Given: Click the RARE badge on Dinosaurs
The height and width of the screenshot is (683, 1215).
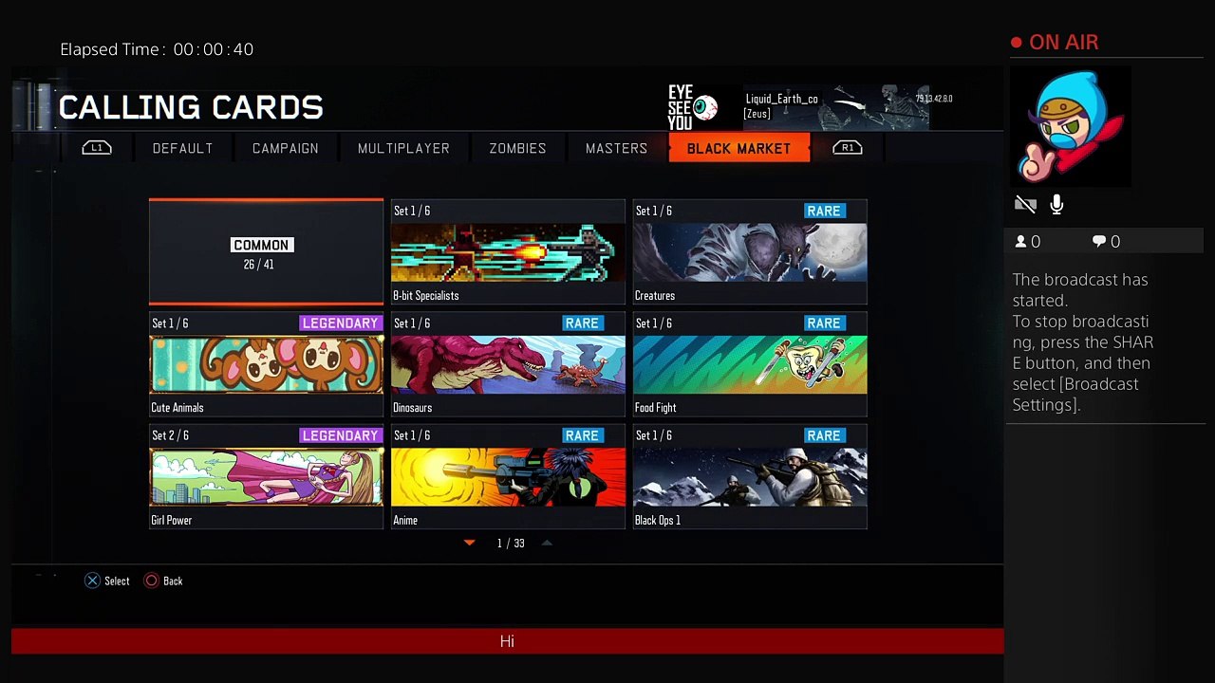Looking at the screenshot, I should 582,323.
